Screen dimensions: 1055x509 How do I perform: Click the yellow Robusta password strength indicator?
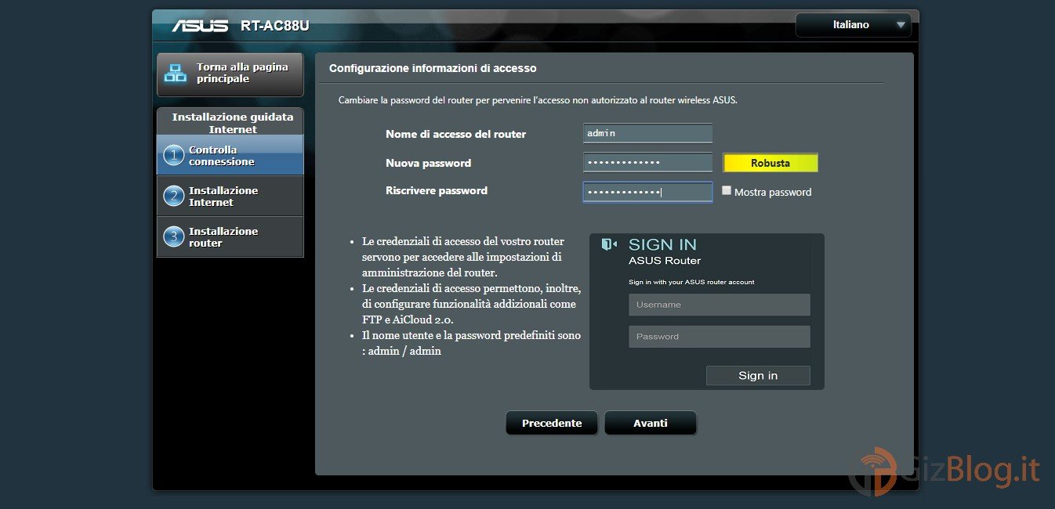770,163
